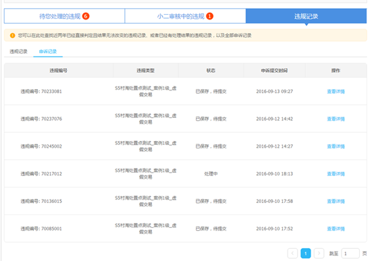This screenshot has height=261, width=374.
Task: Click timestamp 2016-09-10 17:52
Action: 275,229
